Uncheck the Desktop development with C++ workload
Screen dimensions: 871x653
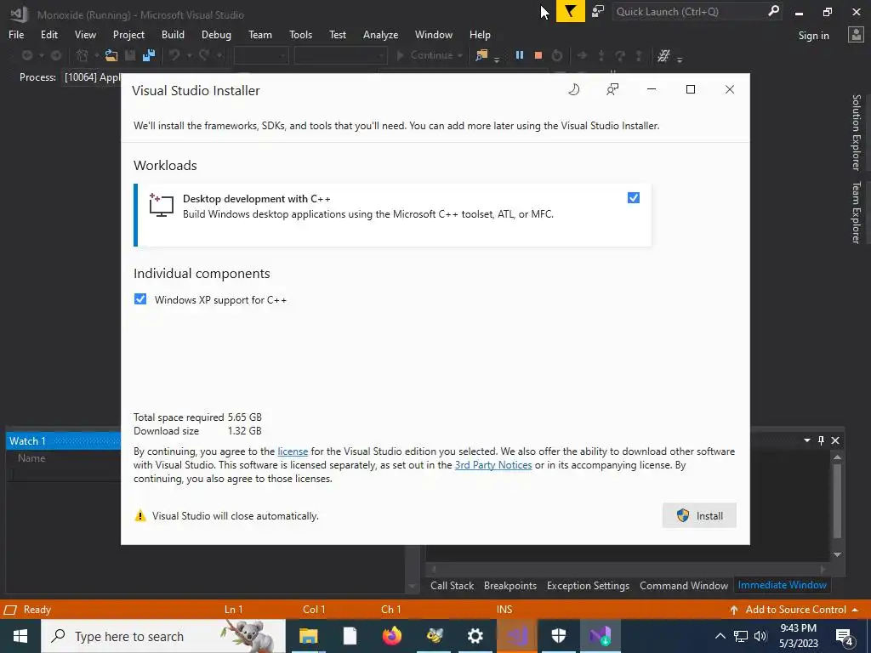[633, 198]
